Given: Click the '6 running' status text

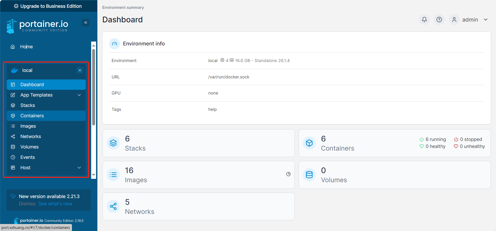Looking at the screenshot, I should pos(435,139).
